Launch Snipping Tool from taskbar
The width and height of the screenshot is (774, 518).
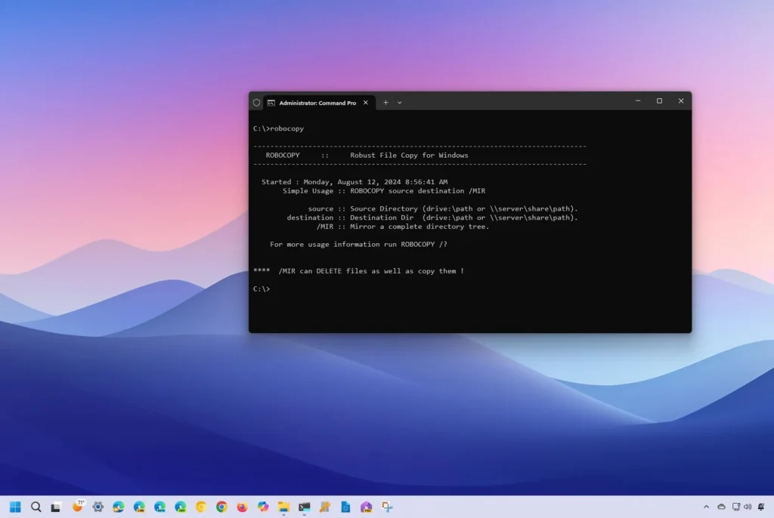pos(387,507)
